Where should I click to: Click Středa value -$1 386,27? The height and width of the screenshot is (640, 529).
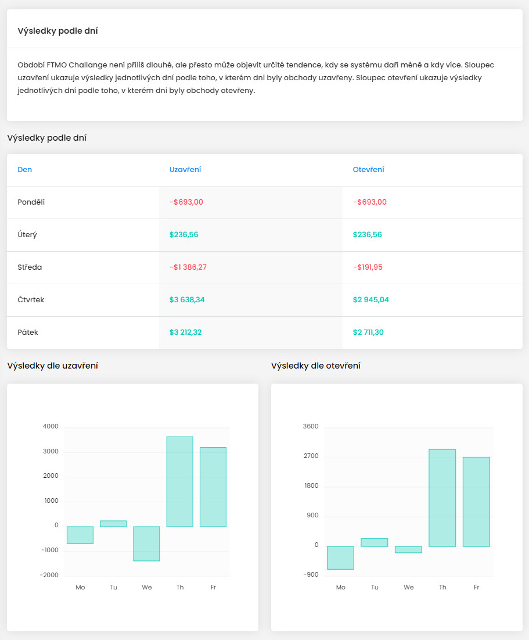point(188,267)
